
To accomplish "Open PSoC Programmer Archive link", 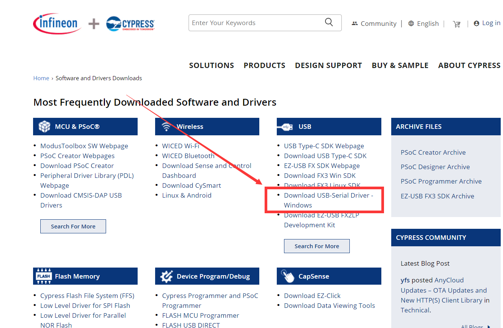I will tap(441, 181).
